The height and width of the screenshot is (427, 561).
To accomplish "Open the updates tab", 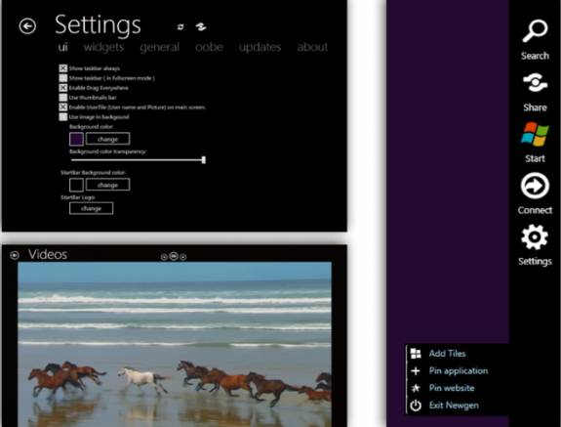I will (x=260, y=47).
